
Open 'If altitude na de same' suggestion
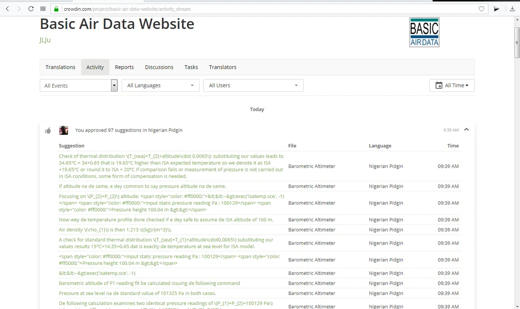(x=142, y=186)
